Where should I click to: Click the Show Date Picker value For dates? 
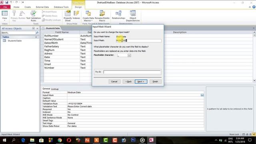pyautogui.click(x=135, y=126)
